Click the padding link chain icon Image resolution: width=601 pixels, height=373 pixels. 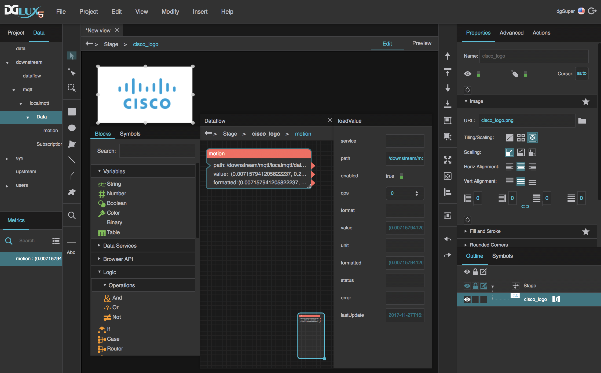tap(525, 207)
